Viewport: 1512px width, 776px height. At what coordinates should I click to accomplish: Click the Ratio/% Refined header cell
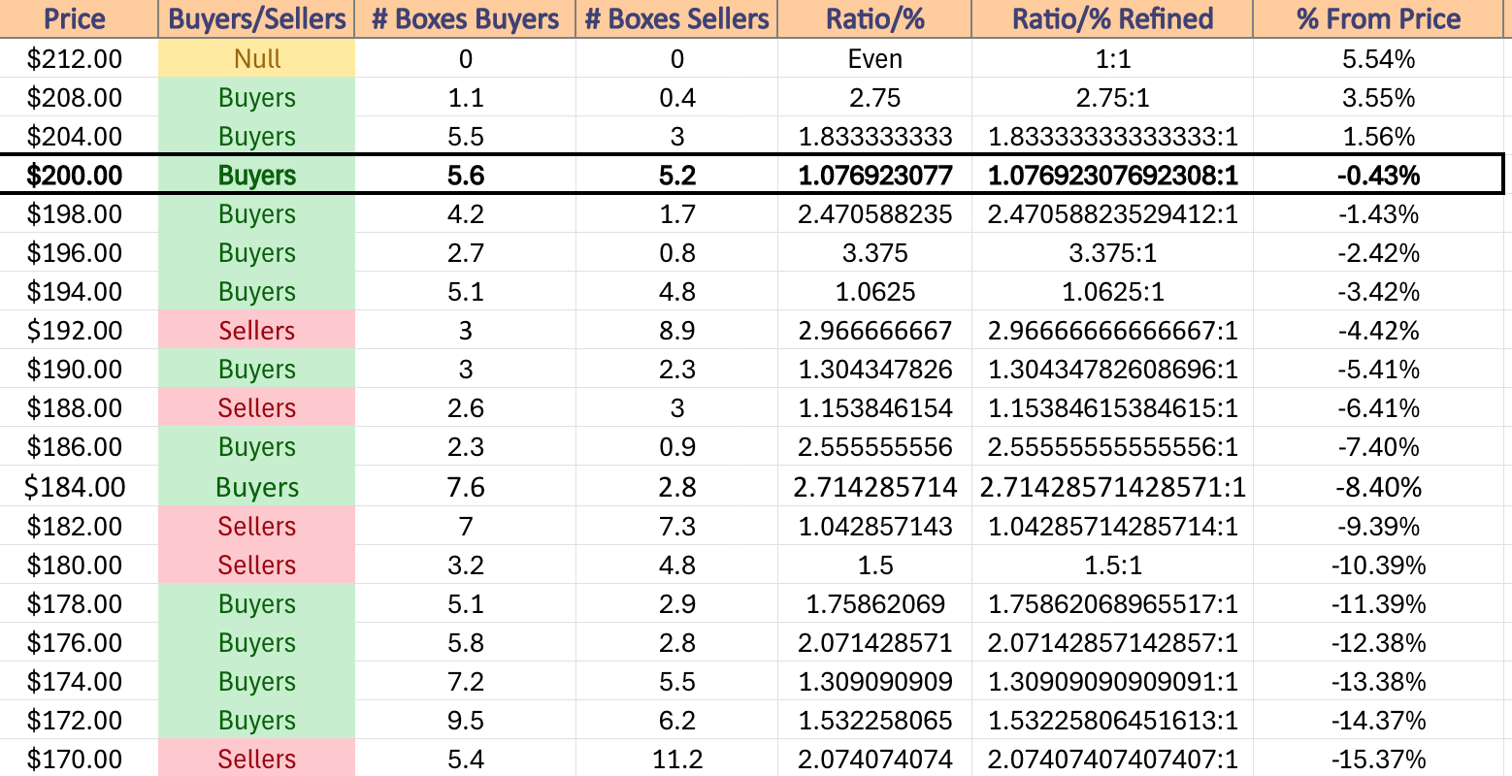[1112, 19]
